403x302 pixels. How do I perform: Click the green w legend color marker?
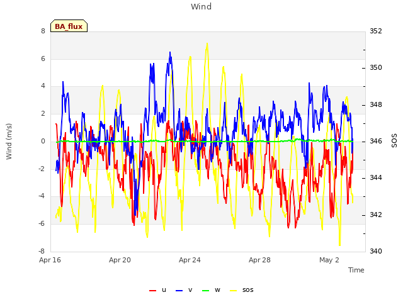[x=206, y=291]
